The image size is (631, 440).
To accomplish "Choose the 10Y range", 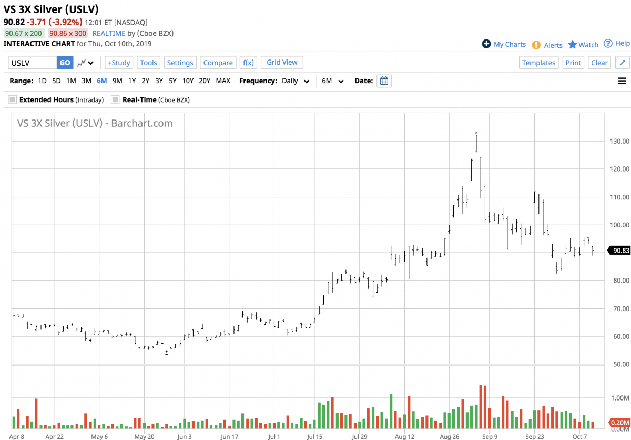I will 188,81.
